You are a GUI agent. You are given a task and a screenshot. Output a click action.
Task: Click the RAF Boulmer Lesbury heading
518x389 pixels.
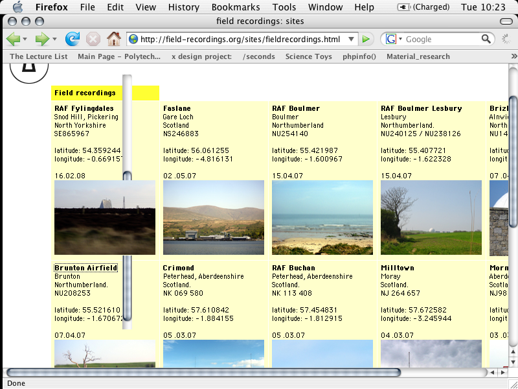click(x=422, y=108)
